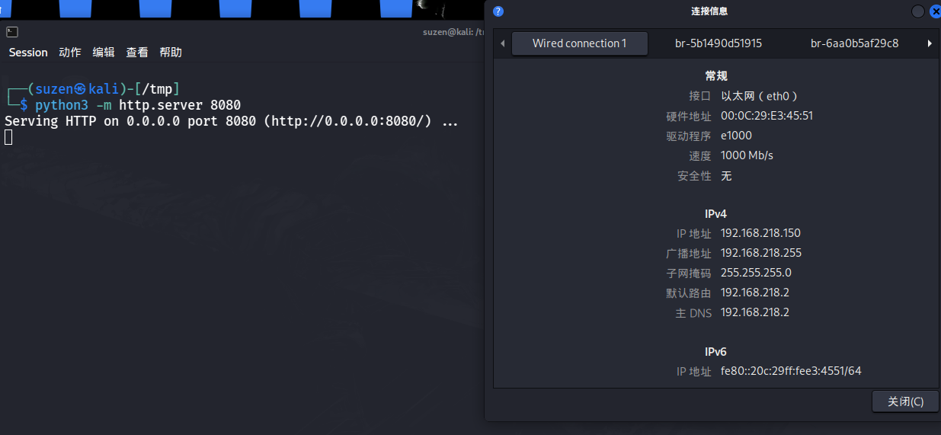
Task: Open the 编辑 menu
Action: pyautogui.click(x=104, y=53)
